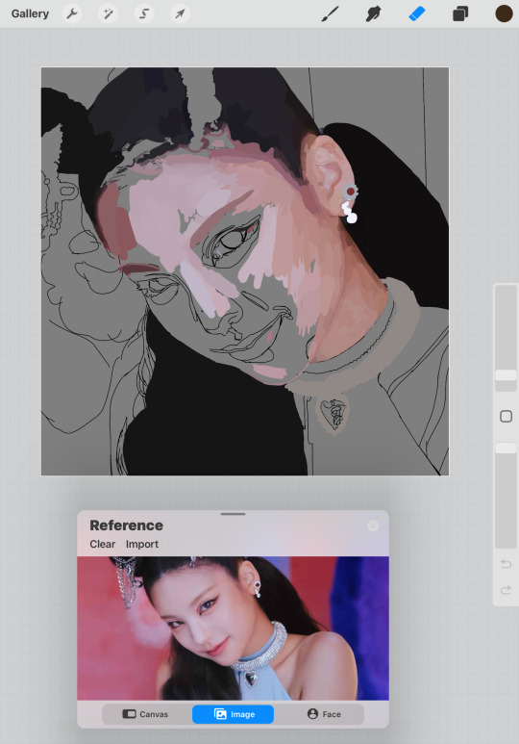The height and width of the screenshot is (744, 519).
Task: Select the Brush tool
Action: (x=330, y=13)
